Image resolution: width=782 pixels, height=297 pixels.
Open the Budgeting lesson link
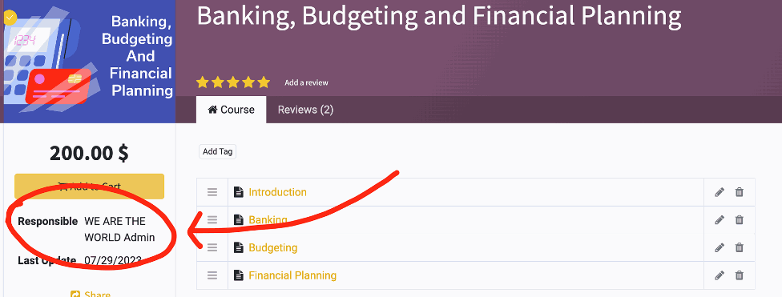272,247
